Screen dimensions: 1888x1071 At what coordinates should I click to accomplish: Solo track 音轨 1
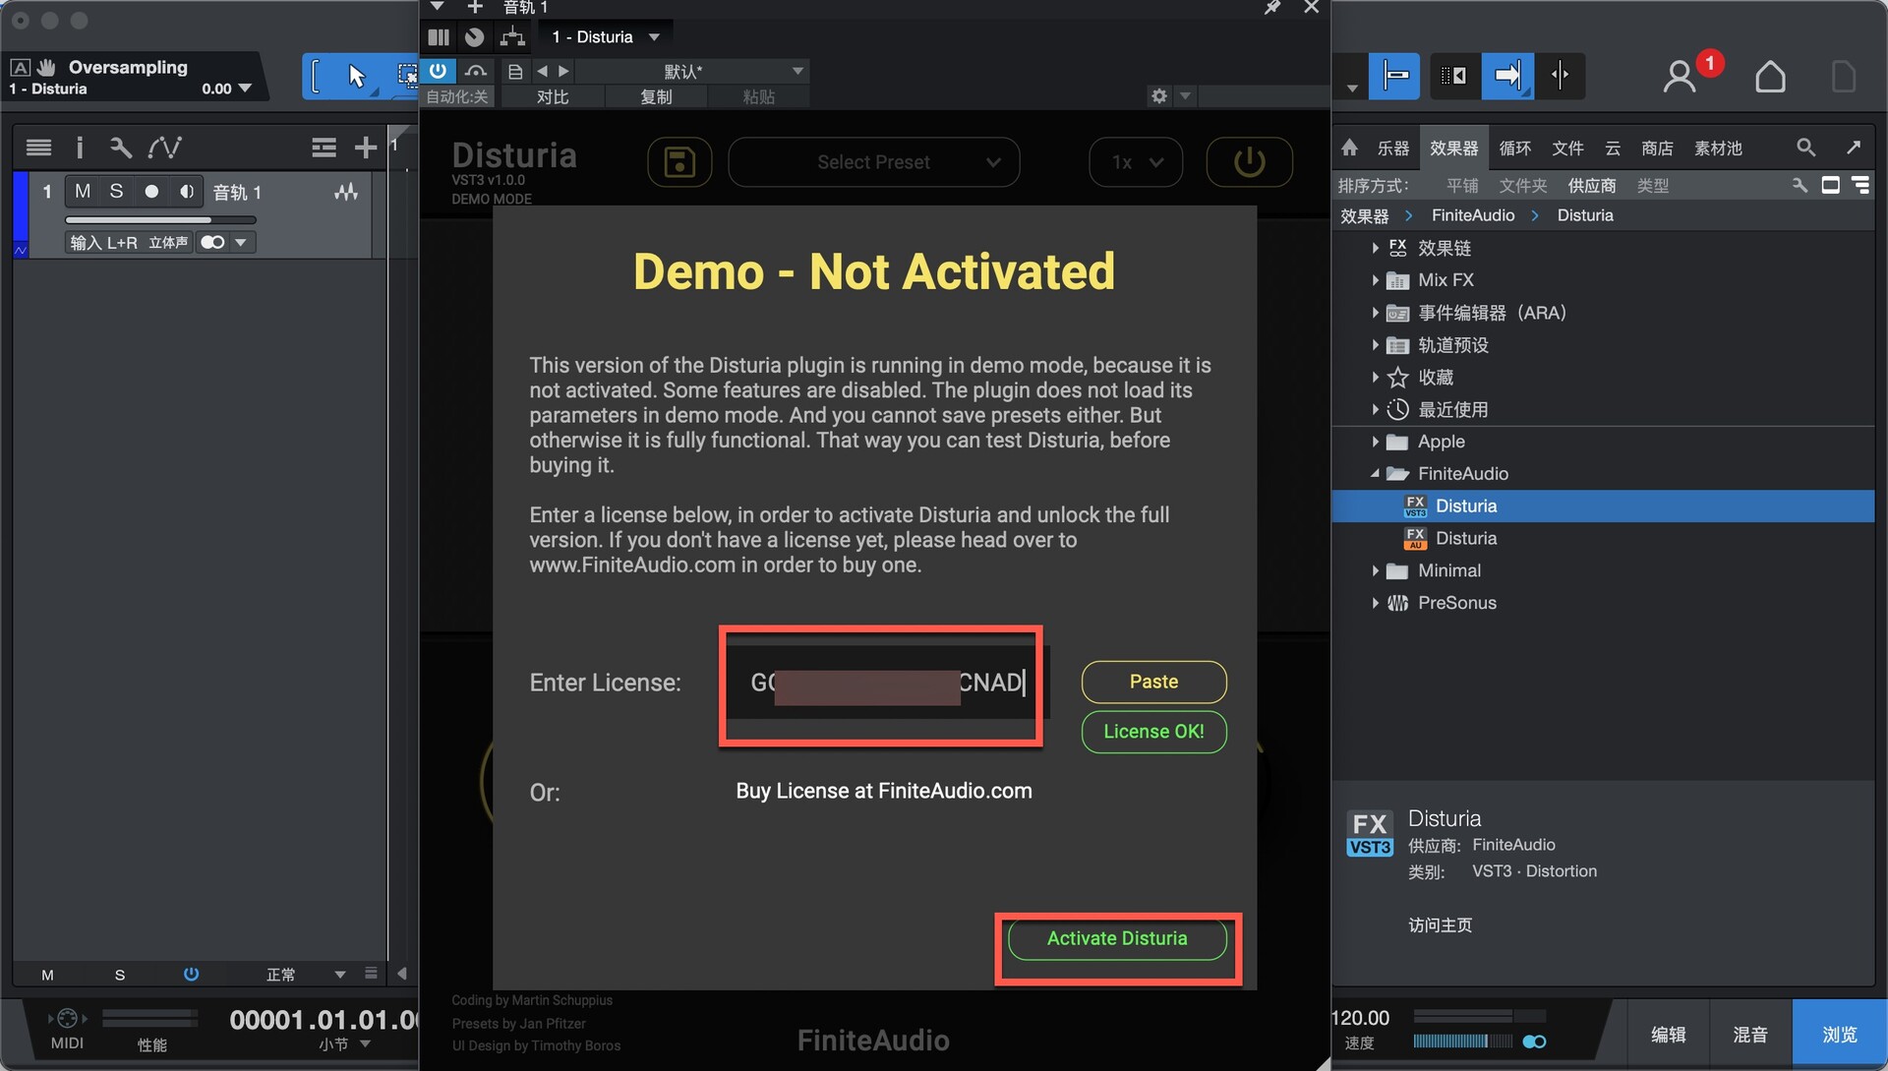pyautogui.click(x=116, y=192)
